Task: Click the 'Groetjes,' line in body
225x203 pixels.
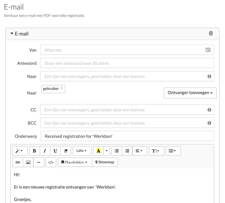Action: pyautogui.click(x=23, y=199)
